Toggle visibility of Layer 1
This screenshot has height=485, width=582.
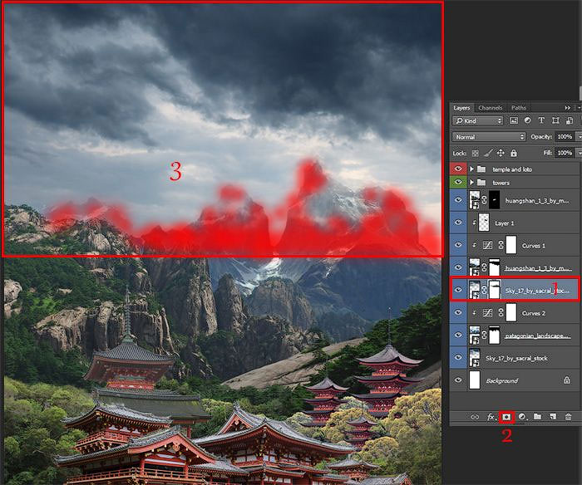tap(458, 223)
